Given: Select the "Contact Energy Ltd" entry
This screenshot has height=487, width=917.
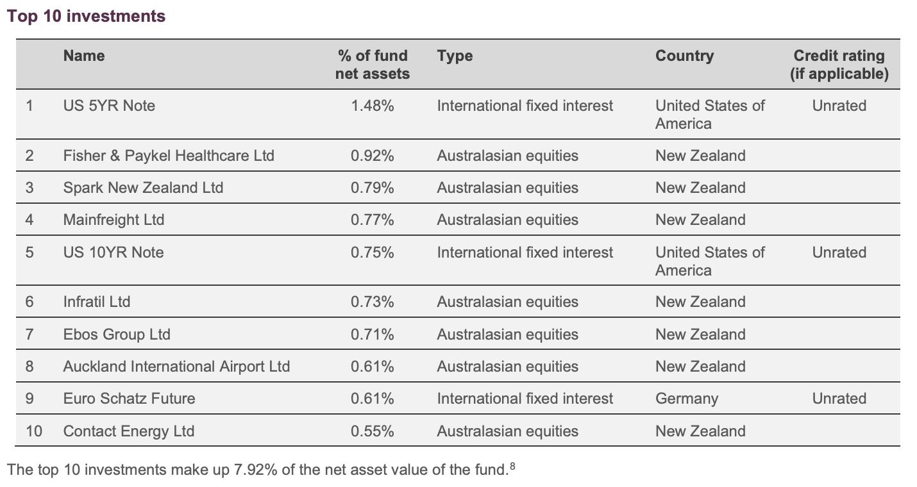Looking at the screenshot, I should click(128, 431).
